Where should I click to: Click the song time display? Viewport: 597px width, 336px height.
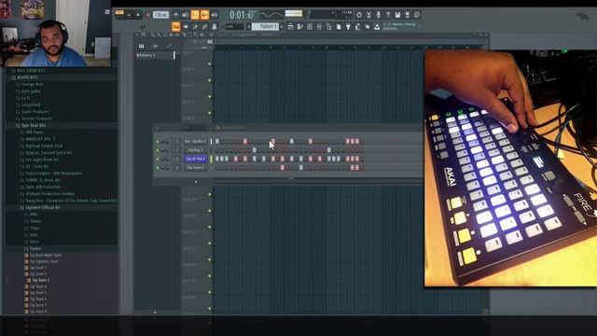tap(242, 15)
